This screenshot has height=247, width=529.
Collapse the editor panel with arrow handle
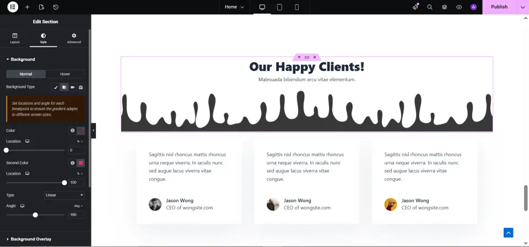coord(94,131)
